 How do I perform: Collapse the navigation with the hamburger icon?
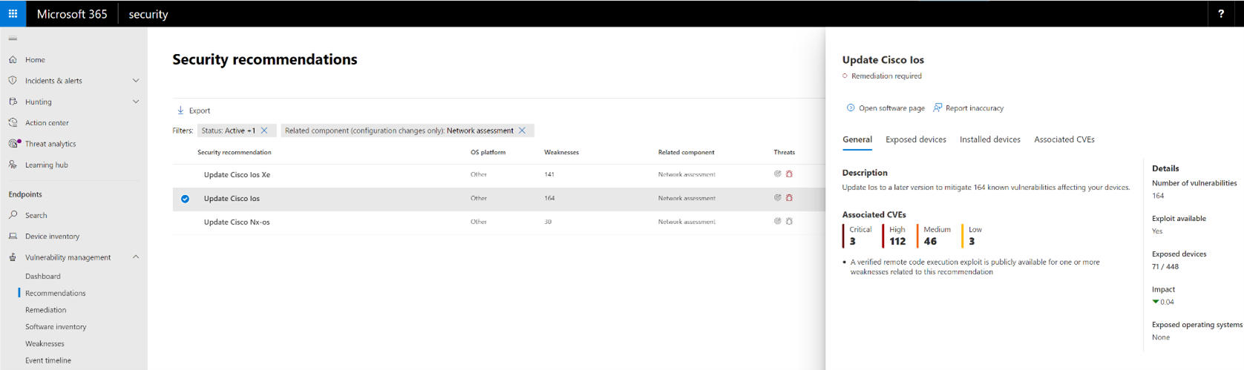[x=13, y=39]
